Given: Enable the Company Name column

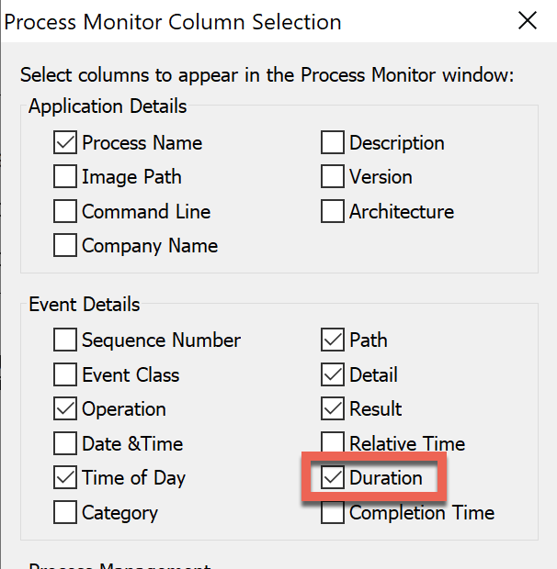Looking at the screenshot, I should 65,245.
